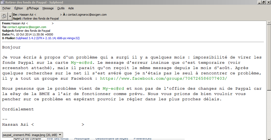
Task: Click the À recipient address in top header
Action: (x=87, y=15)
